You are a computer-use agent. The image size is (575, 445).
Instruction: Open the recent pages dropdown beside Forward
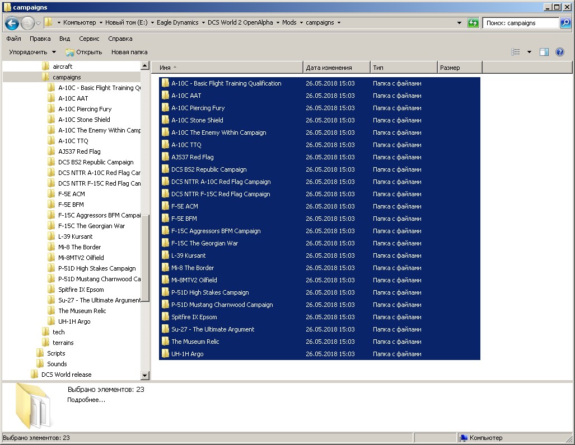[38, 23]
